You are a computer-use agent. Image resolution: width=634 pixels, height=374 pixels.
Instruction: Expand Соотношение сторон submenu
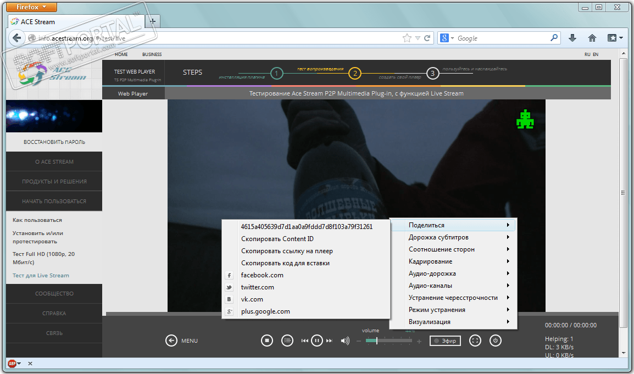pyautogui.click(x=453, y=249)
